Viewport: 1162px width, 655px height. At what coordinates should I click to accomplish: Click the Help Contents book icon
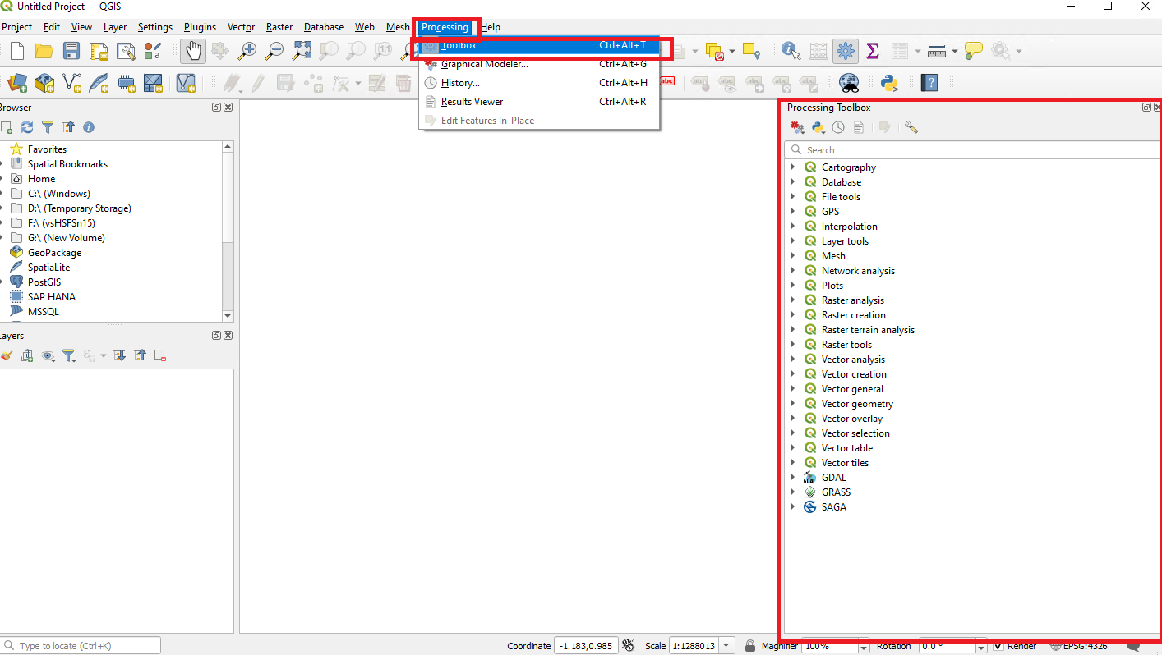pos(929,82)
